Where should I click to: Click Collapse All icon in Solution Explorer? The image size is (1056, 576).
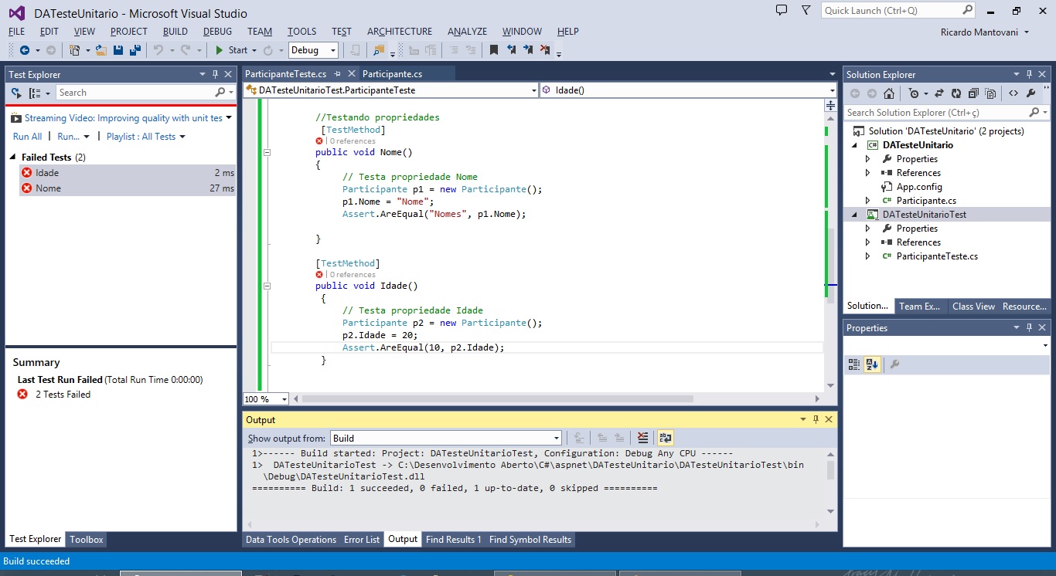pyautogui.click(x=973, y=93)
